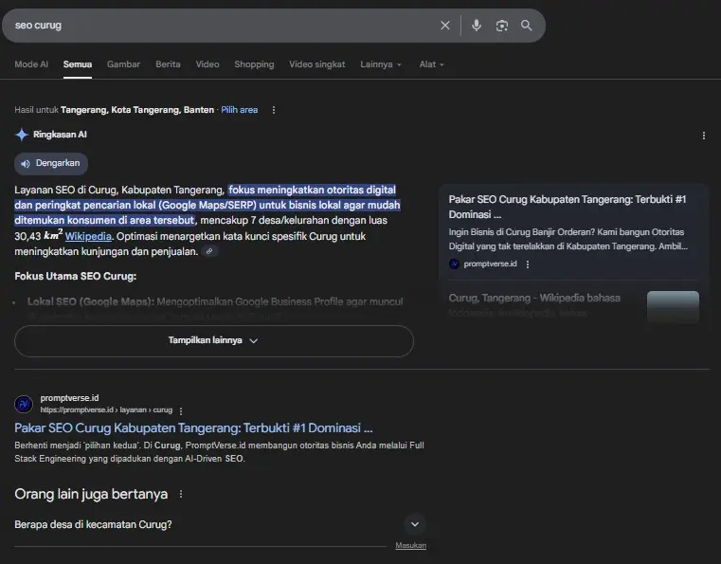Open the Gambar tab
721x564 pixels.
(x=123, y=64)
